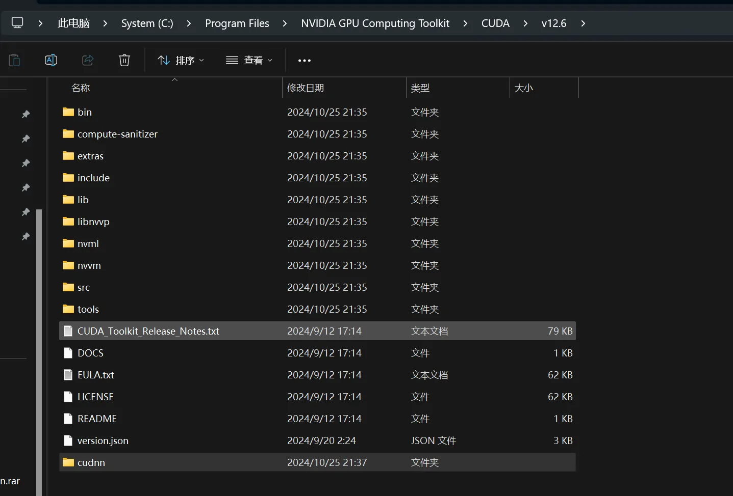This screenshot has height=496, width=733.
Task: Navigate to CUDA breadcrumb
Action: point(495,23)
